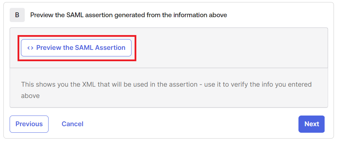Screen dimensions: 337x142
Task: Click the word 'above' ending the description
Action: (30, 96)
